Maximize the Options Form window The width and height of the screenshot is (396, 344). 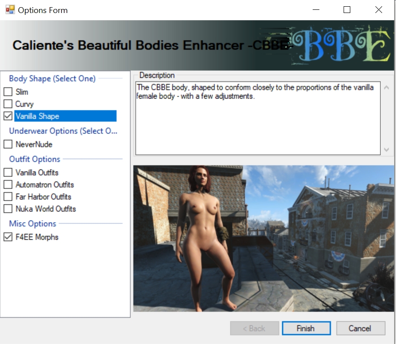pyautogui.click(x=347, y=10)
